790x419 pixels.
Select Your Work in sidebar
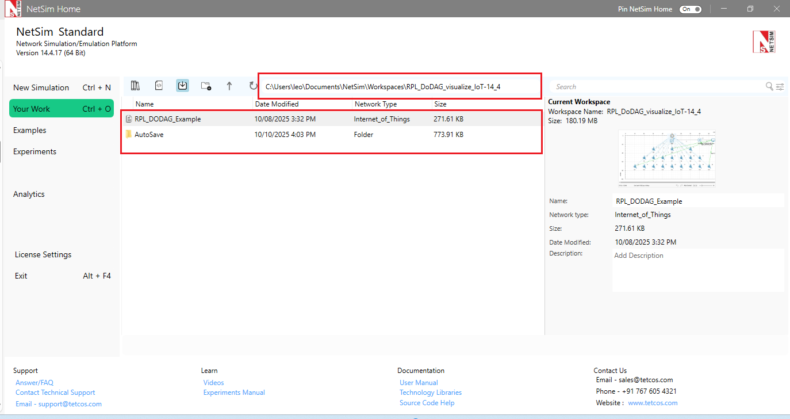pos(62,109)
